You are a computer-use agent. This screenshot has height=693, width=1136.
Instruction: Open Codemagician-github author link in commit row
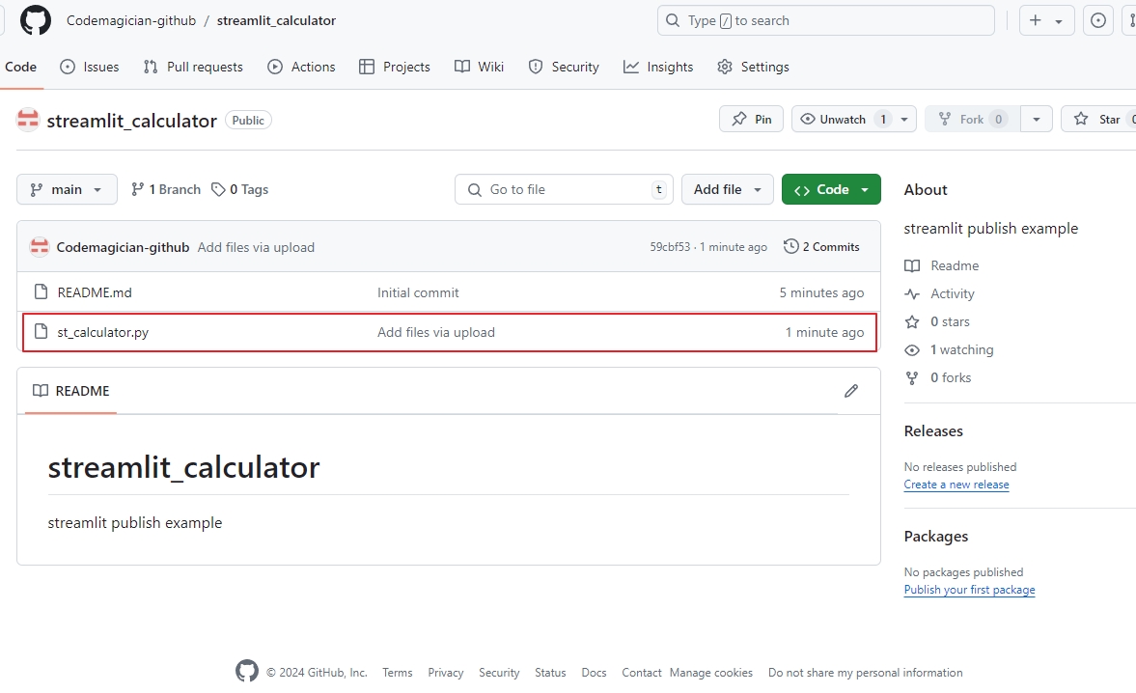123,247
